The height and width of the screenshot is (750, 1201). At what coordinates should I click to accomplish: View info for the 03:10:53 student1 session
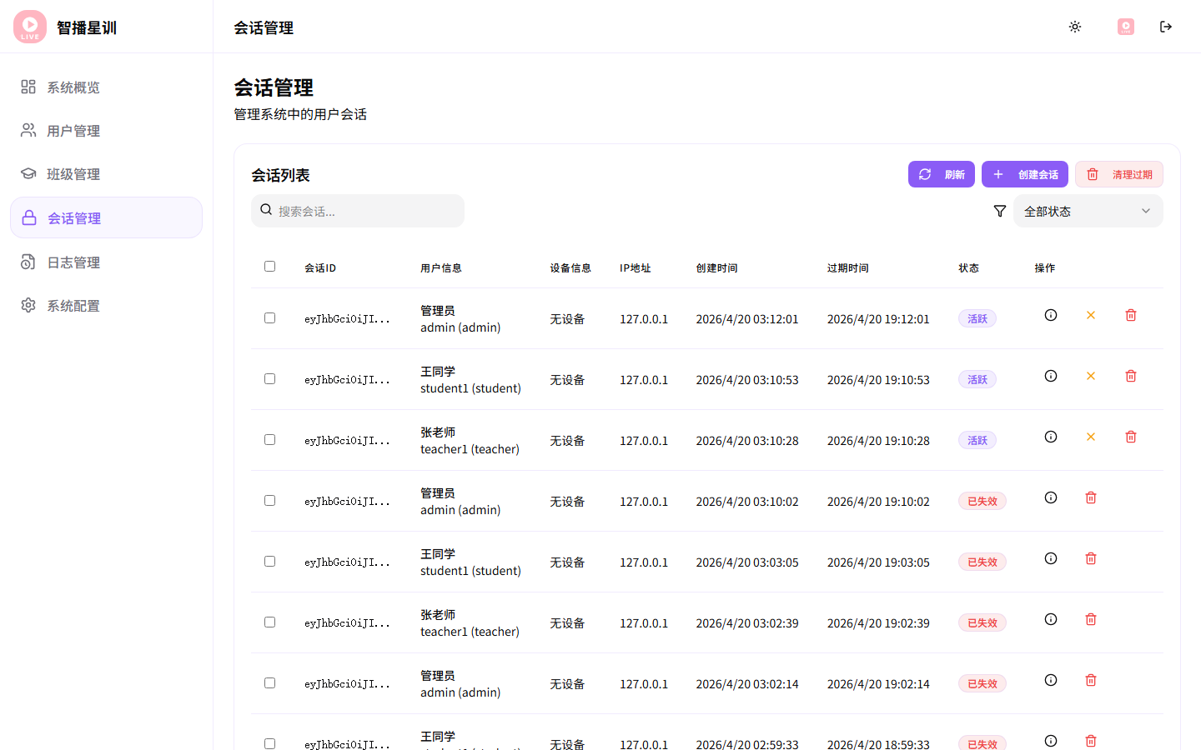(1051, 376)
